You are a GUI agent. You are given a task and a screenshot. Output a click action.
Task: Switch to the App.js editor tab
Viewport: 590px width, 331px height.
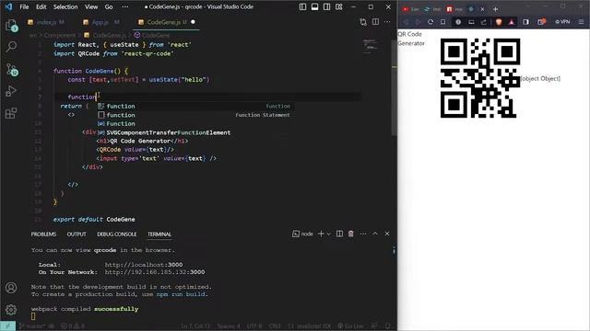100,22
